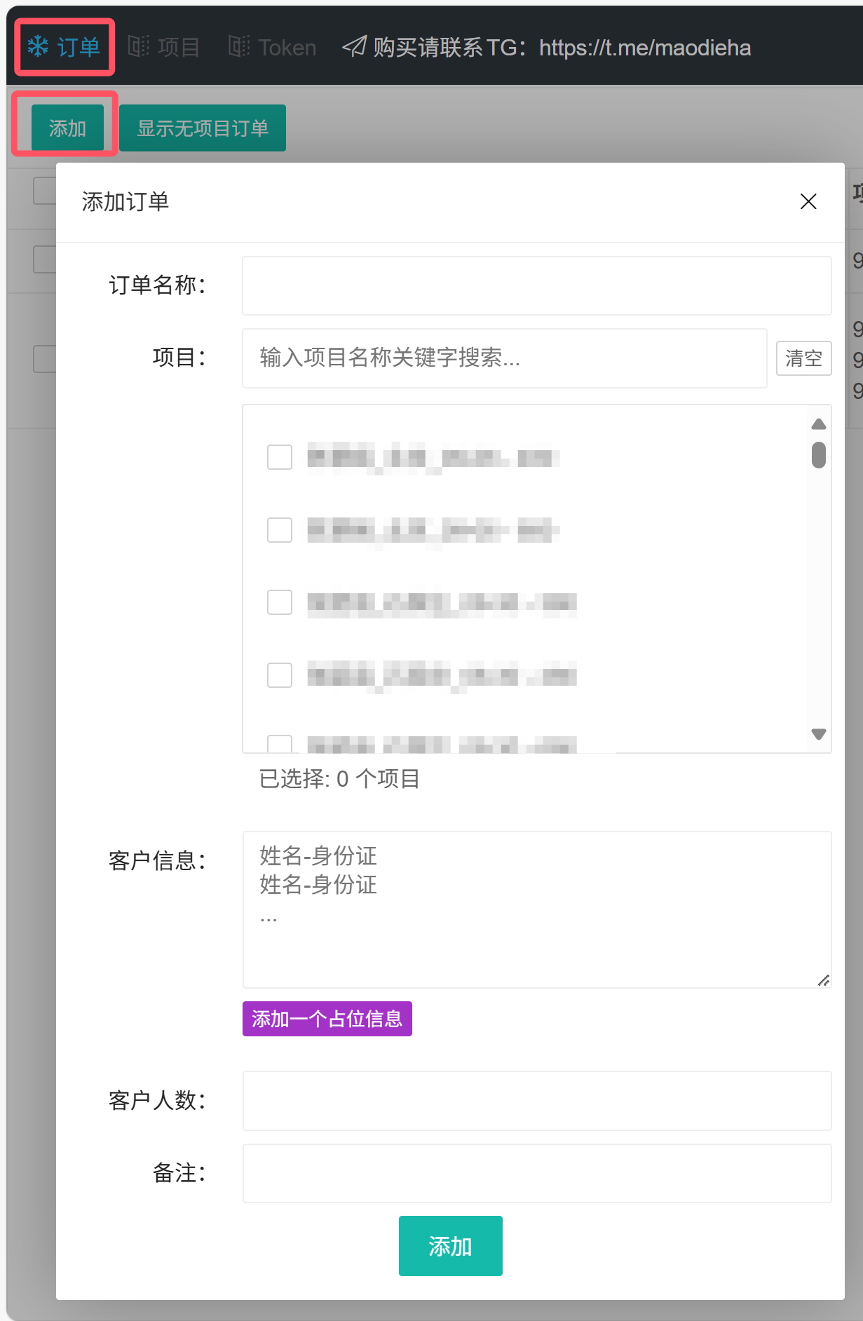
Task: Click resize handle of 客户信息 textarea
Action: click(x=823, y=980)
